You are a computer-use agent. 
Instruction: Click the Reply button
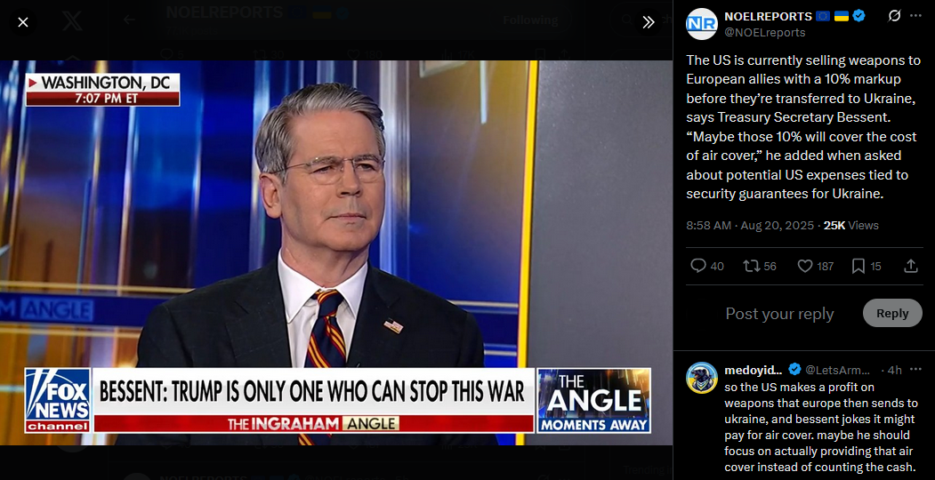(x=892, y=313)
